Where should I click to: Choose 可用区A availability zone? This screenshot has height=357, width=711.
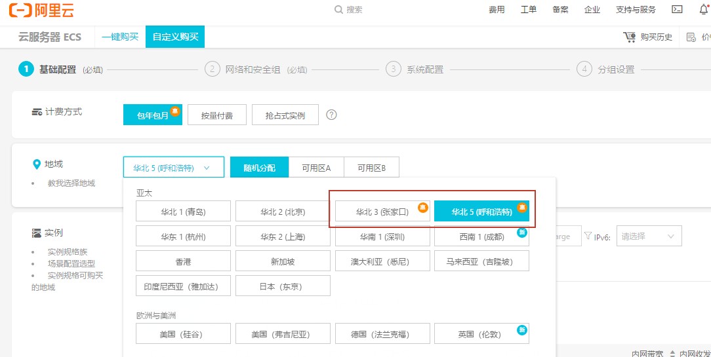pyautogui.click(x=315, y=168)
